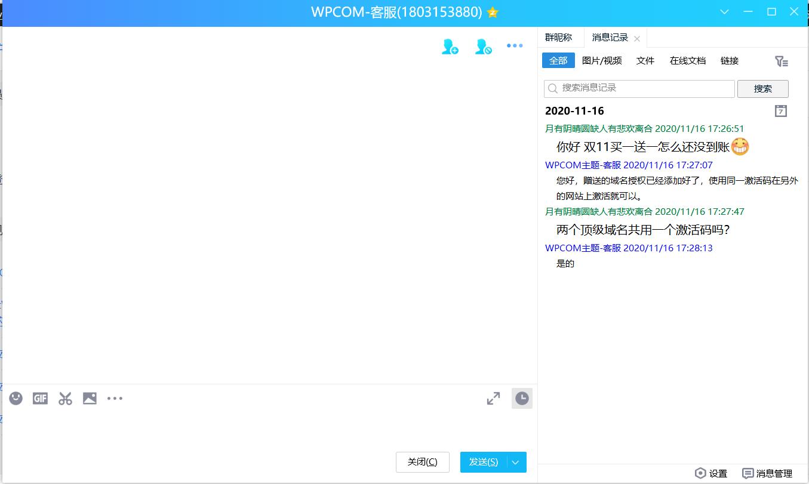Close the 消息记录 tab
The image size is (809, 484).
coord(637,39)
